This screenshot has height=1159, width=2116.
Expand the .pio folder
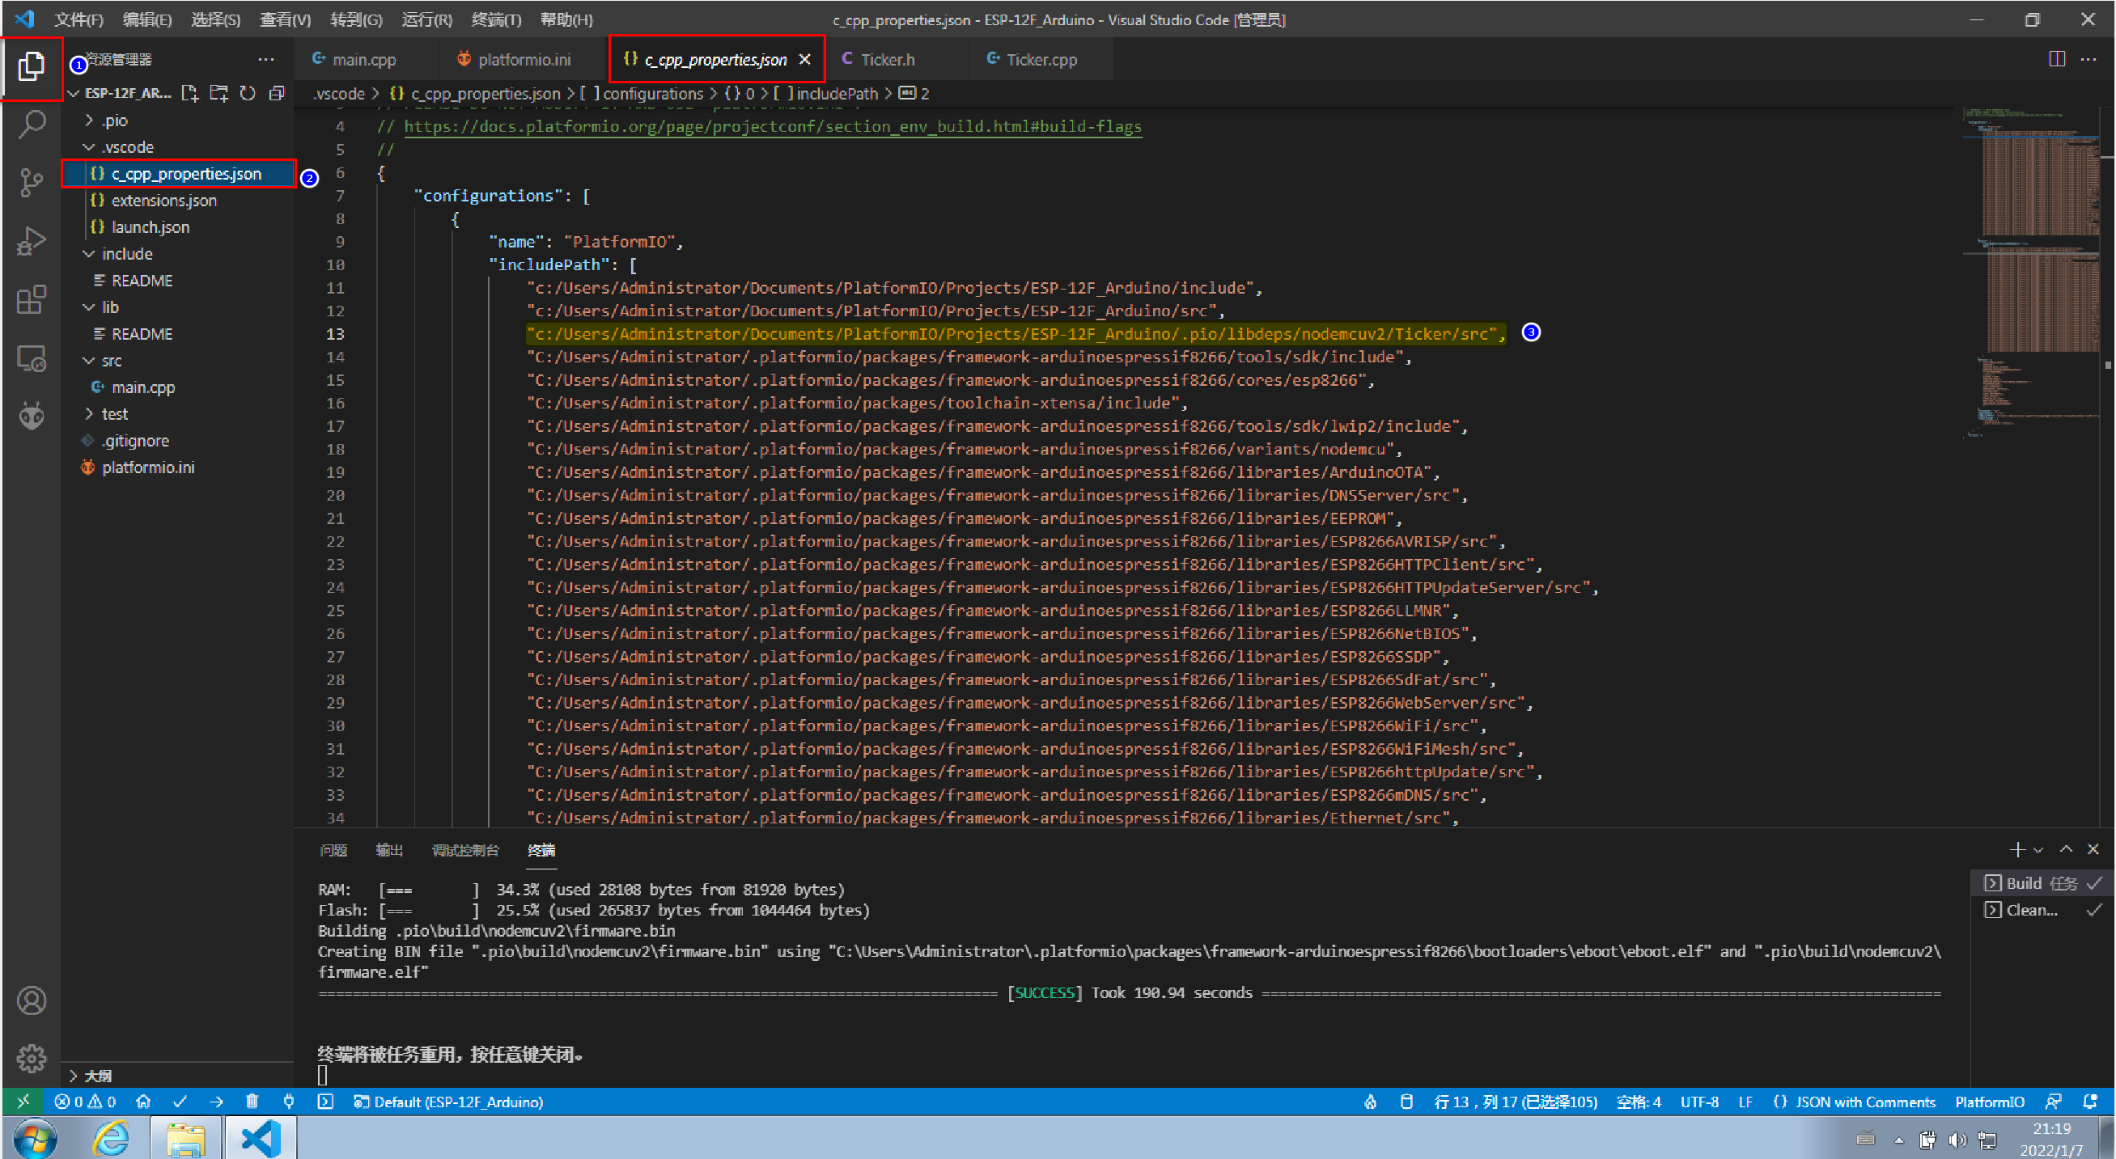click(114, 121)
